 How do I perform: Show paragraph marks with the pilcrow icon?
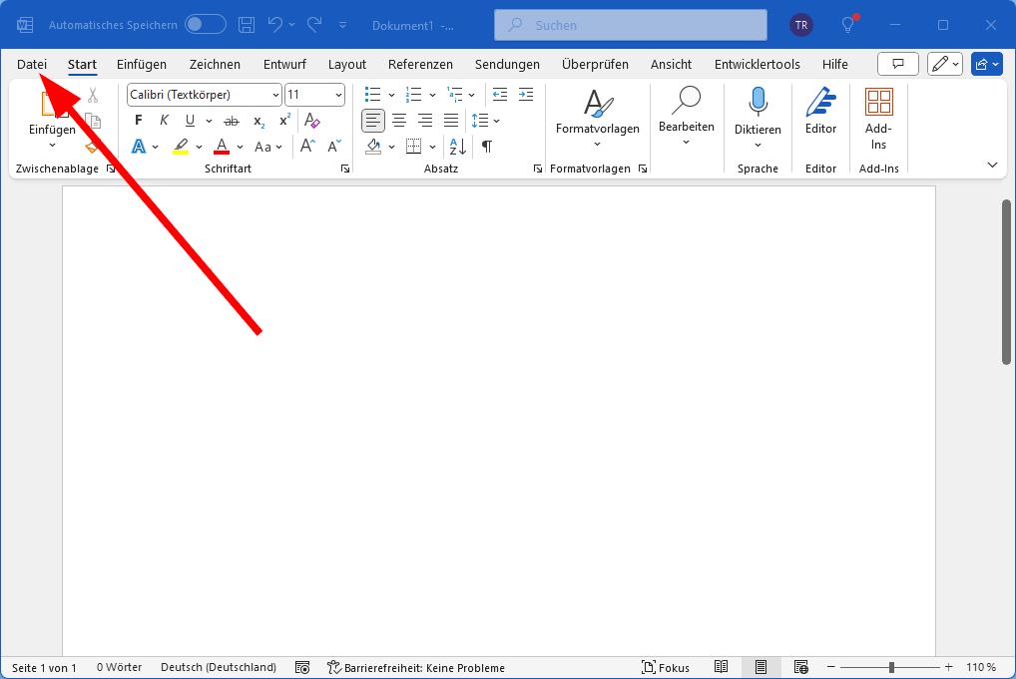486,146
